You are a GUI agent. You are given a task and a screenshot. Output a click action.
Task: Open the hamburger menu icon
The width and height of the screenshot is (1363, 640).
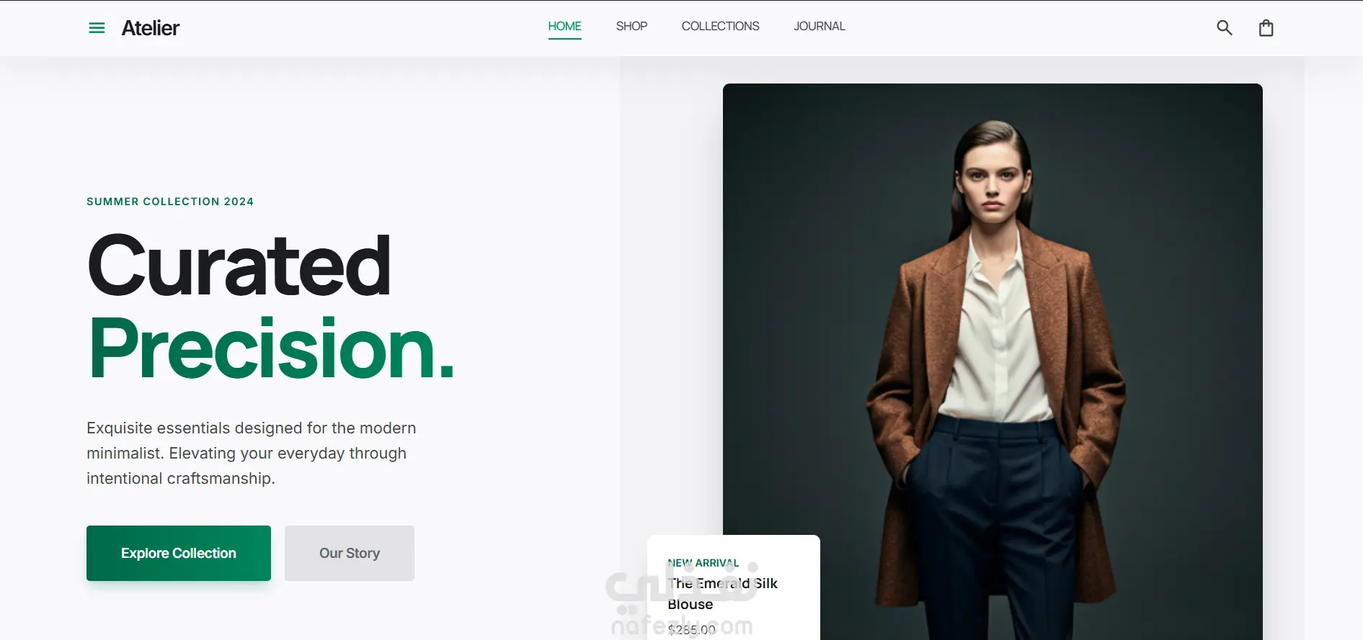tap(97, 28)
